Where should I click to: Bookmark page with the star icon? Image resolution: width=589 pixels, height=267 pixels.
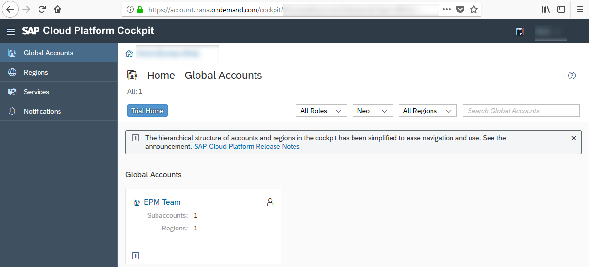[x=473, y=9]
